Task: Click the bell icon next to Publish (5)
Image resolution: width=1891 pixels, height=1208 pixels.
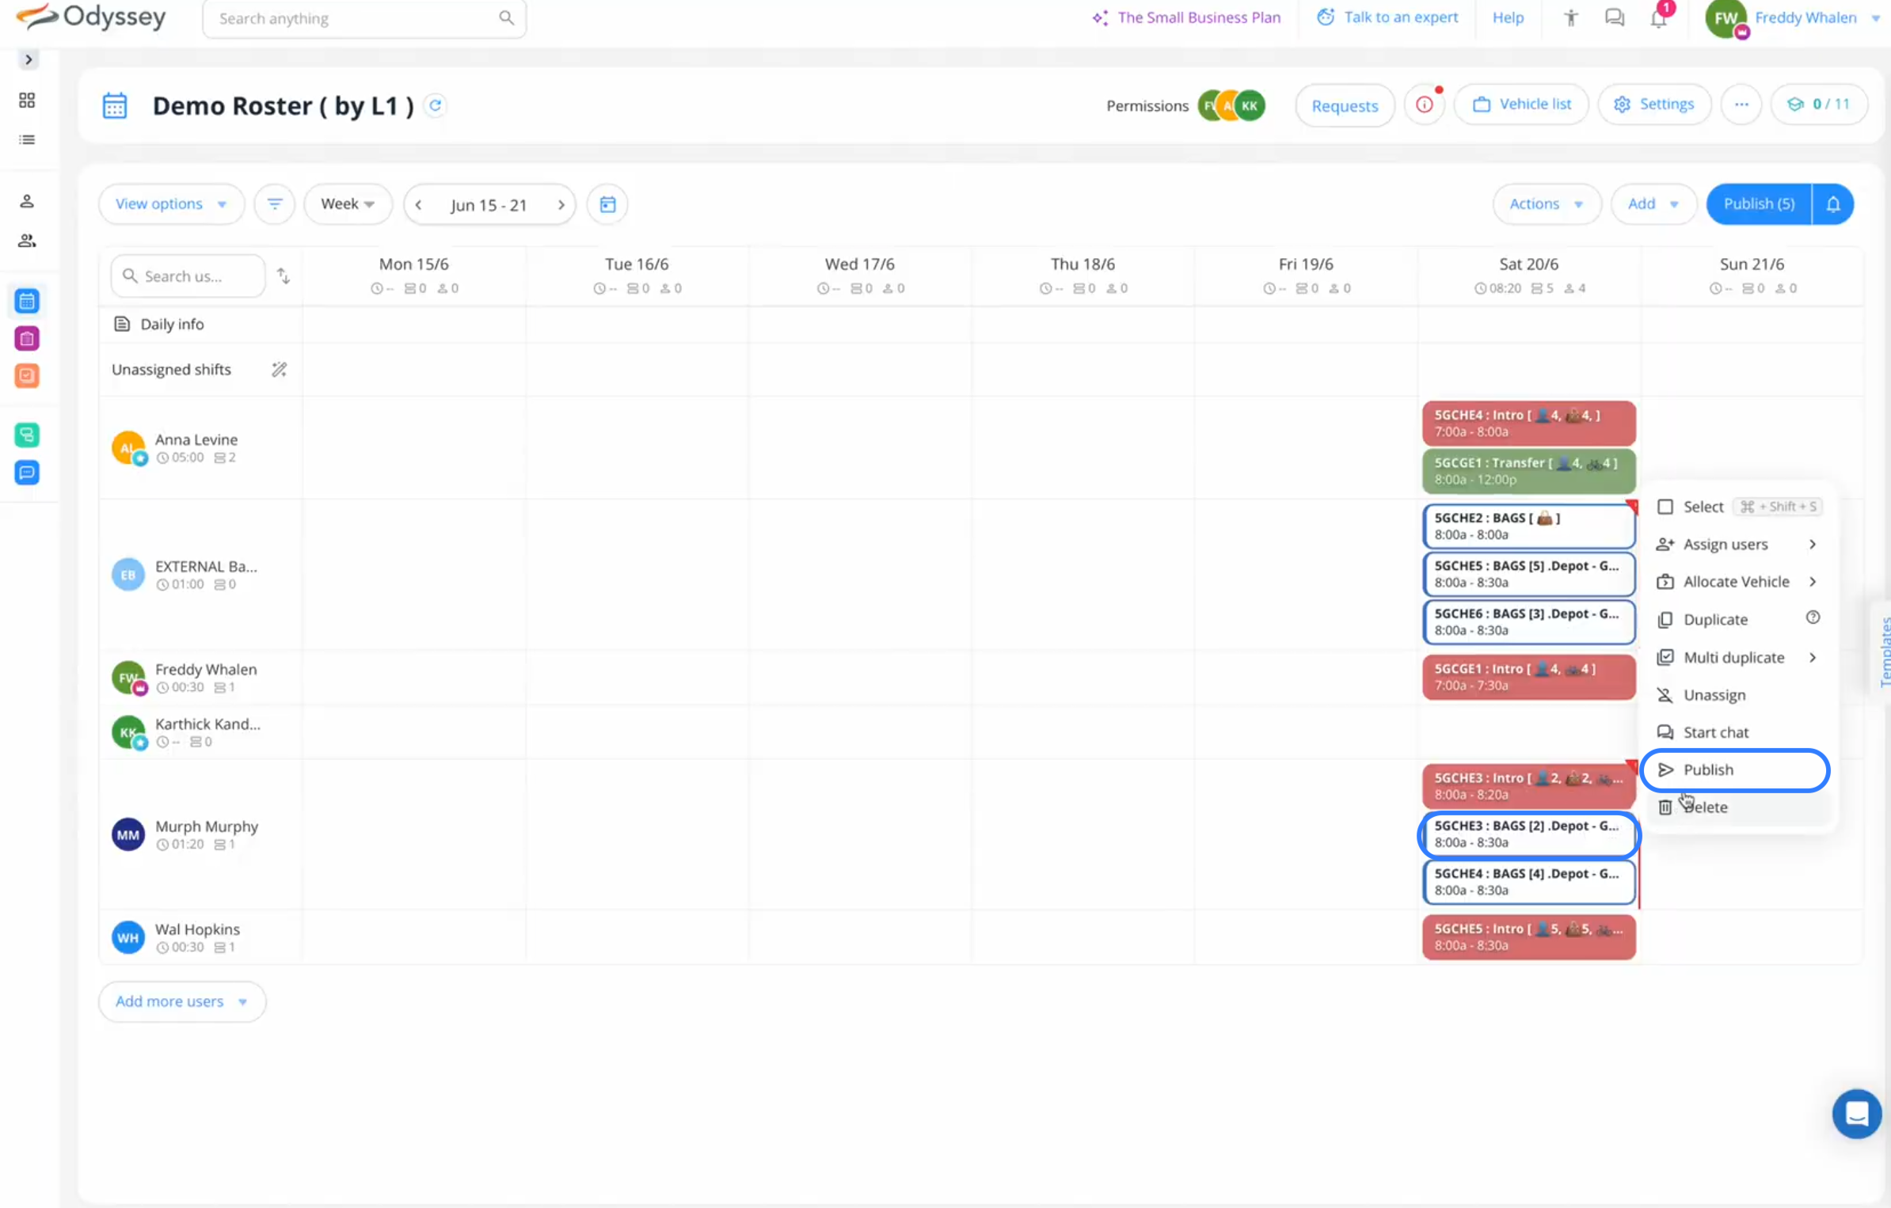Action: [1832, 204]
